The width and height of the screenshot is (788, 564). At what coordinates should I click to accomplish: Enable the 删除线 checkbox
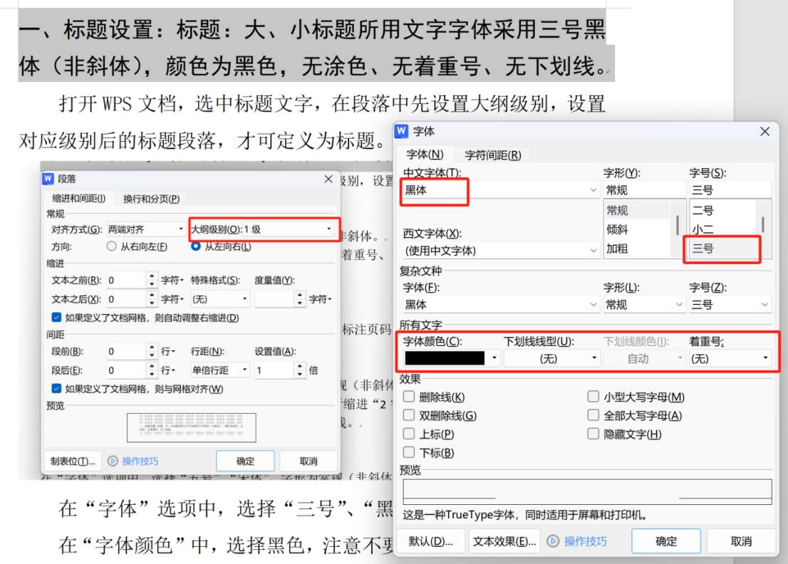[x=409, y=397]
